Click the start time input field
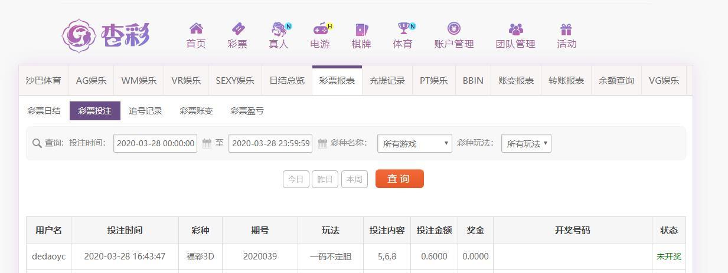 click(x=155, y=143)
